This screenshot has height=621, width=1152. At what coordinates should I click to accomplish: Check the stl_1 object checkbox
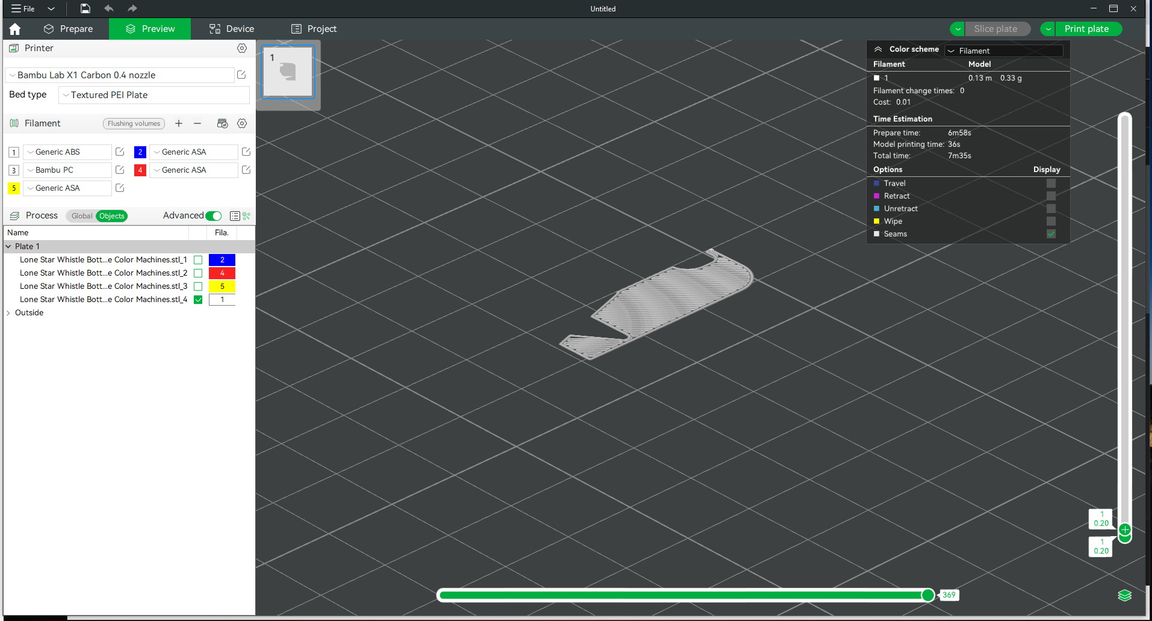(x=198, y=260)
